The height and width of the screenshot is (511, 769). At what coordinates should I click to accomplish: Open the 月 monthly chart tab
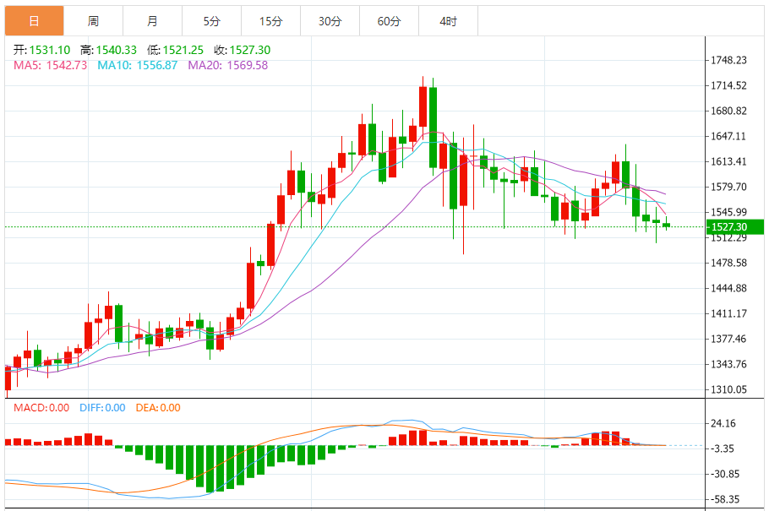tap(152, 20)
